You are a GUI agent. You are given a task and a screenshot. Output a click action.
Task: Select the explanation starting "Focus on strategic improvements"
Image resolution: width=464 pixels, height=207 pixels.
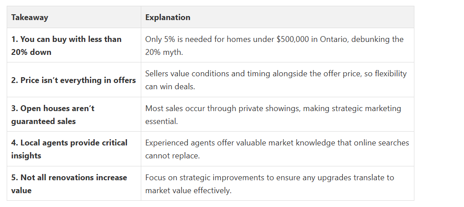pos(270,184)
